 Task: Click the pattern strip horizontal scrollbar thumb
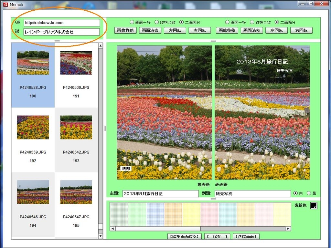click(158, 228)
